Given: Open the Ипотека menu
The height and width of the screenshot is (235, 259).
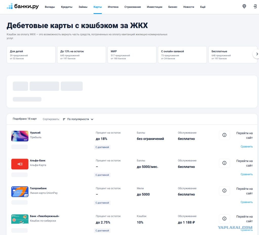Looking at the screenshot, I should (113, 7).
